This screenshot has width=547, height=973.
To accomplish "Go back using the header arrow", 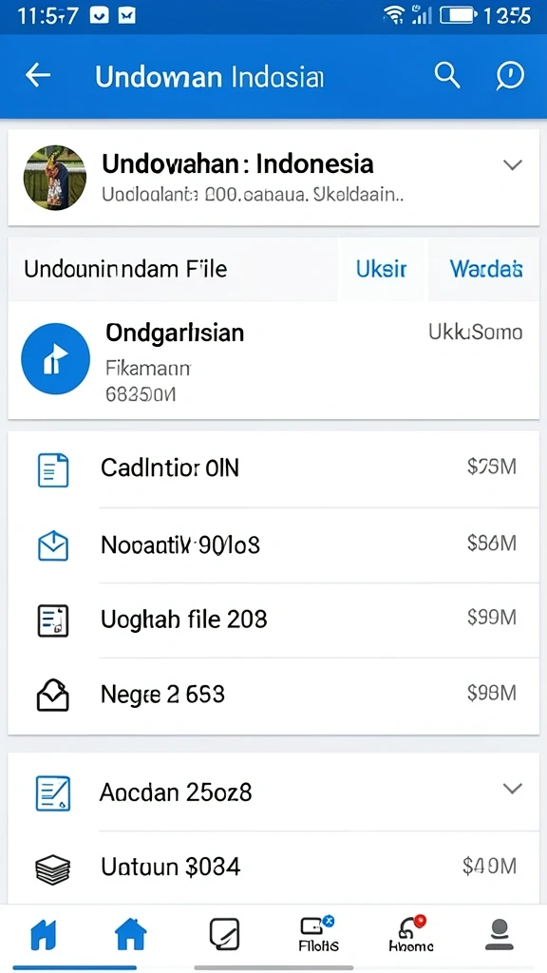I will [38, 76].
